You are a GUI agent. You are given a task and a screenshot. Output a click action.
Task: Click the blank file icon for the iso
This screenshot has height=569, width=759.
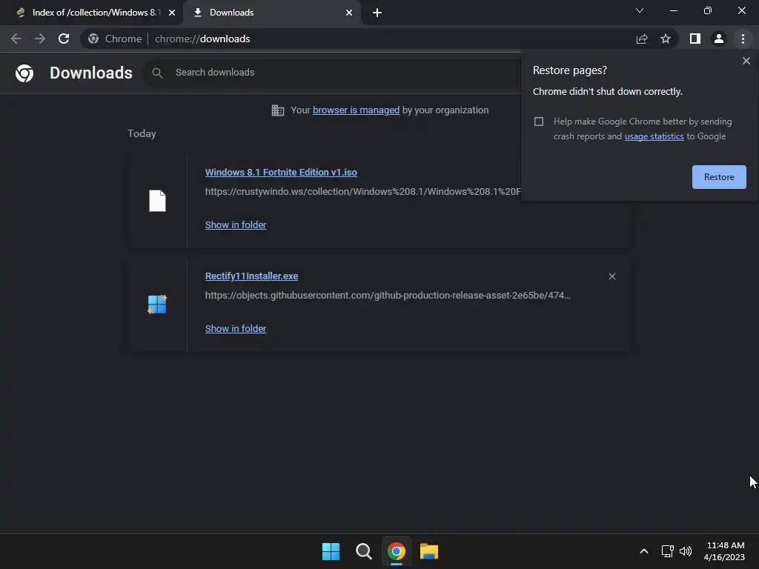(157, 201)
